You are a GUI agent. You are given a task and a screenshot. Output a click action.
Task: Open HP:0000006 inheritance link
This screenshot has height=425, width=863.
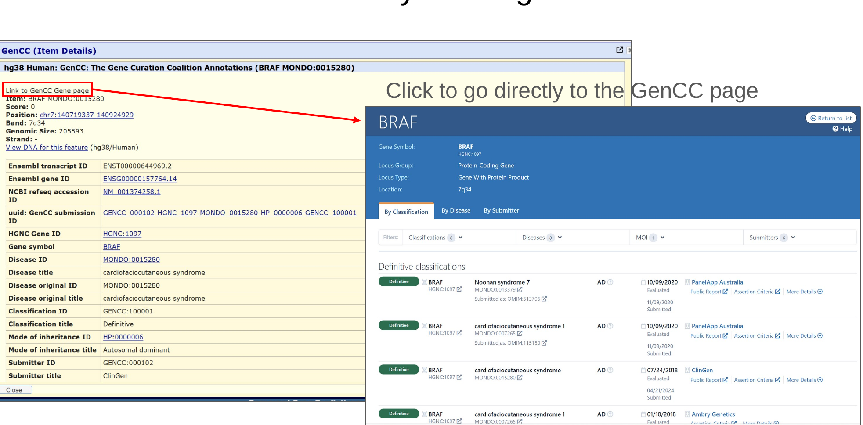pyautogui.click(x=123, y=337)
